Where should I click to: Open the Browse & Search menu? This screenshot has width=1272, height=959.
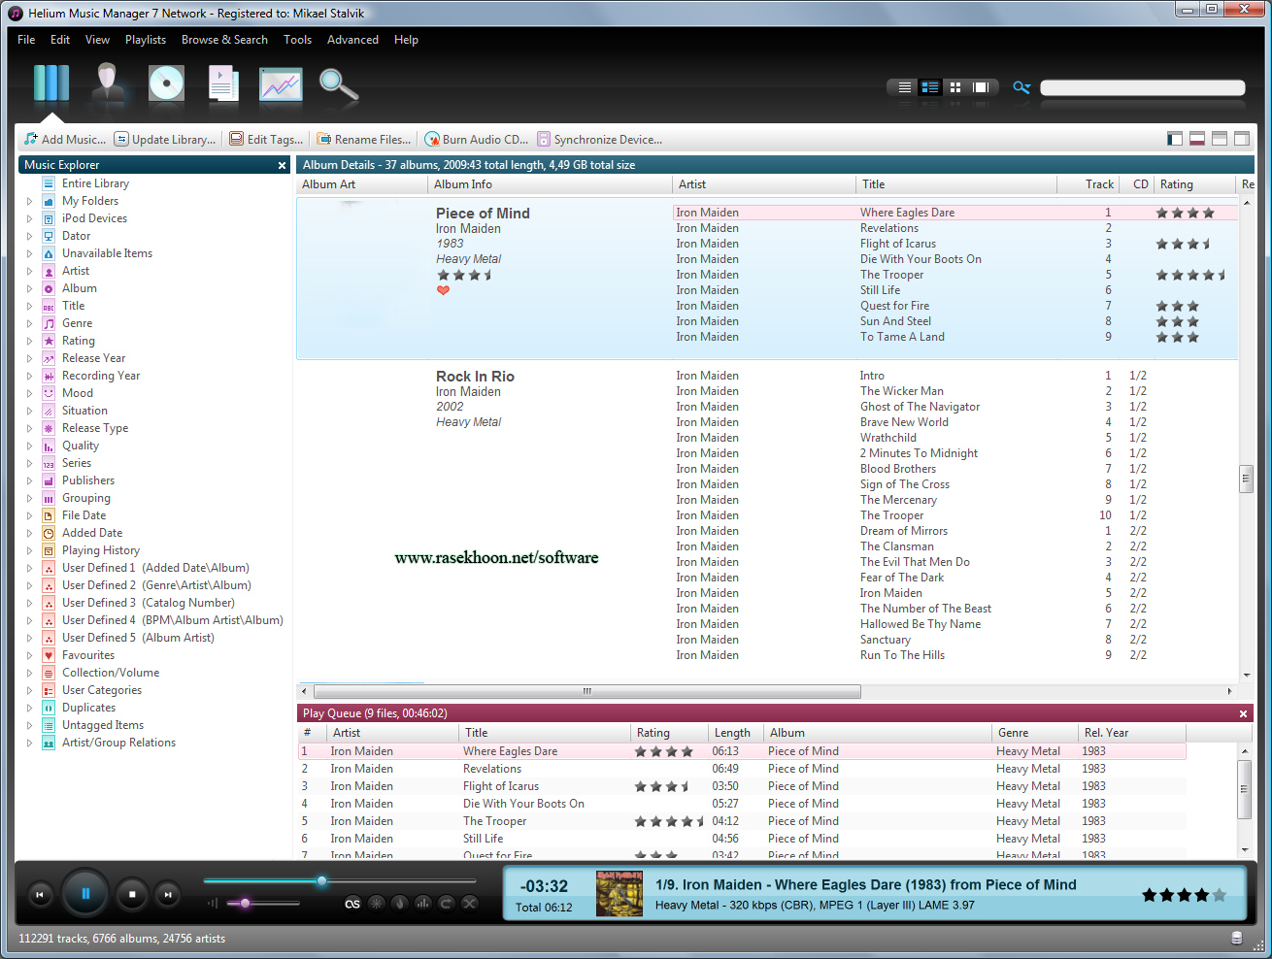(224, 40)
